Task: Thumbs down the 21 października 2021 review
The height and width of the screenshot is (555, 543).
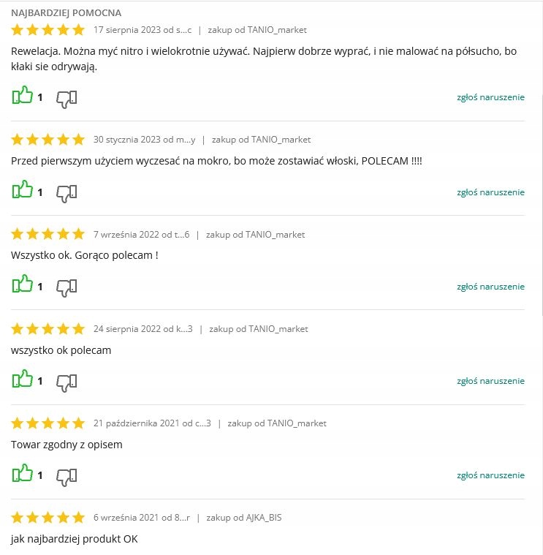Action: [67, 476]
